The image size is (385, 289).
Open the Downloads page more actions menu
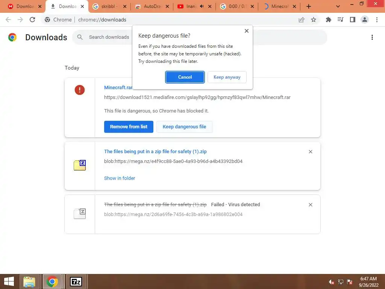pos(372,37)
